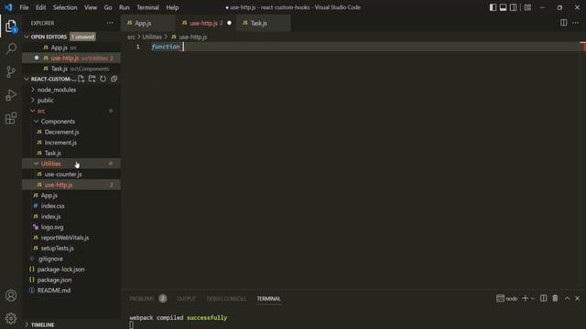Viewport: 586px width, 329px height.
Task: Kill the terminal with trash icon
Action: coord(556,298)
